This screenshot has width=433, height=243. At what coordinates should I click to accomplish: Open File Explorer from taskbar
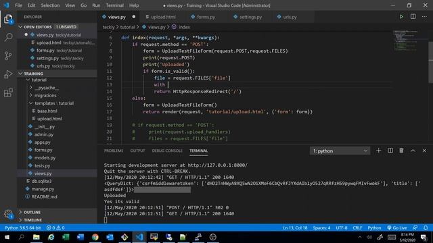click(36, 237)
